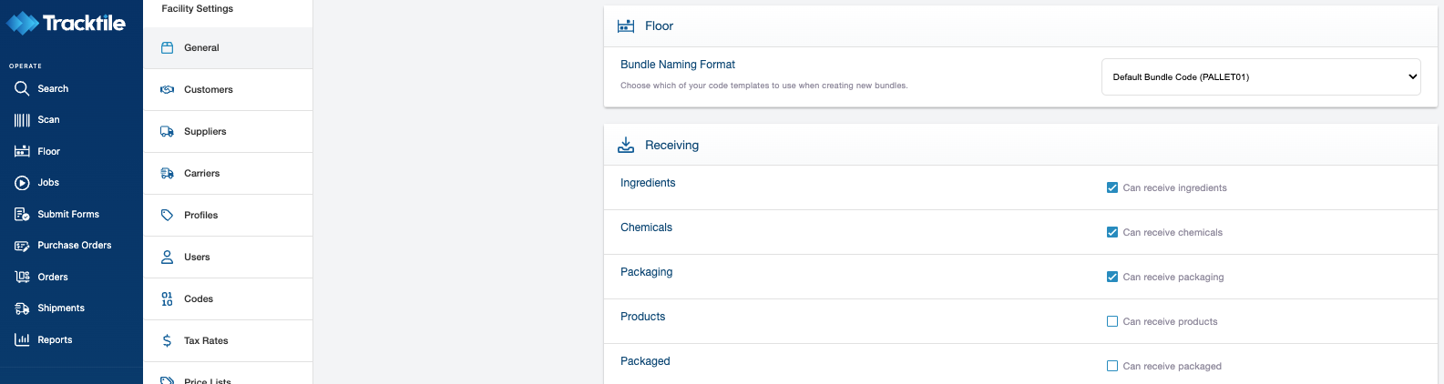Open Submit Forms icon
The width and height of the screenshot is (1444, 384).
[x=22, y=214]
